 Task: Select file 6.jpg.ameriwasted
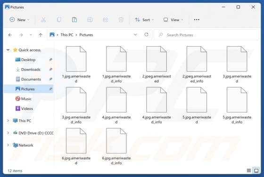[x=76, y=146]
